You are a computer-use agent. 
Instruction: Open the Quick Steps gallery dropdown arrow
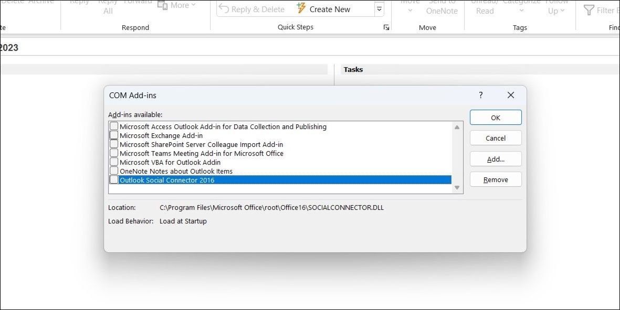pyautogui.click(x=379, y=8)
